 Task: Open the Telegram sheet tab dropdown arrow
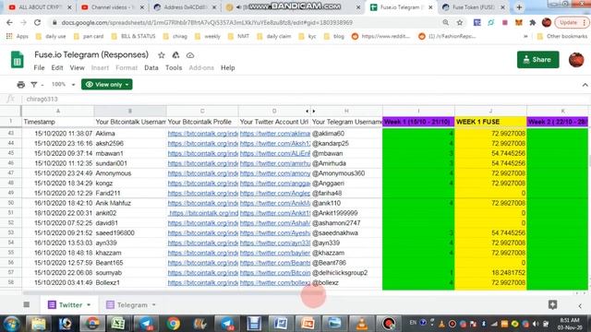point(154,305)
